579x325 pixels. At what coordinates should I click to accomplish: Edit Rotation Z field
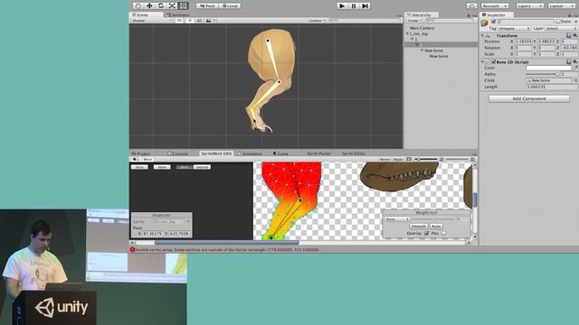coord(570,48)
